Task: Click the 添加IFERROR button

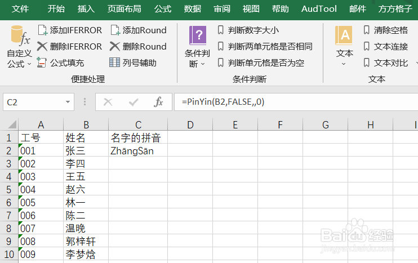Action: pos(70,30)
